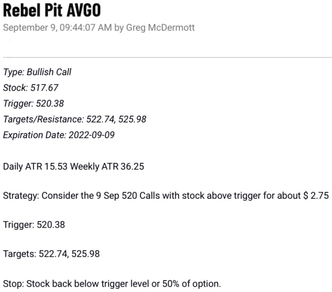
Task: Click the "50% of option" text
Action: pyautogui.click(x=192, y=283)
